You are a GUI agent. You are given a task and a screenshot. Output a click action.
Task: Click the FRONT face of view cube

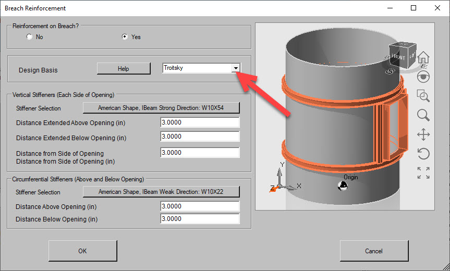click(398, 57)
